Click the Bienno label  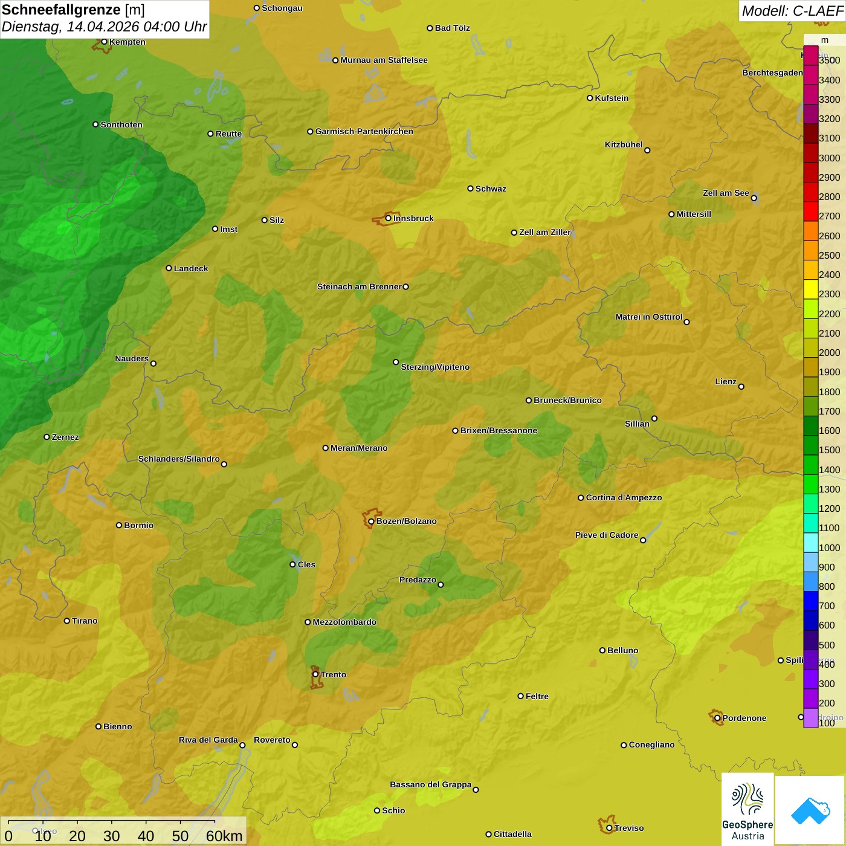117,726
